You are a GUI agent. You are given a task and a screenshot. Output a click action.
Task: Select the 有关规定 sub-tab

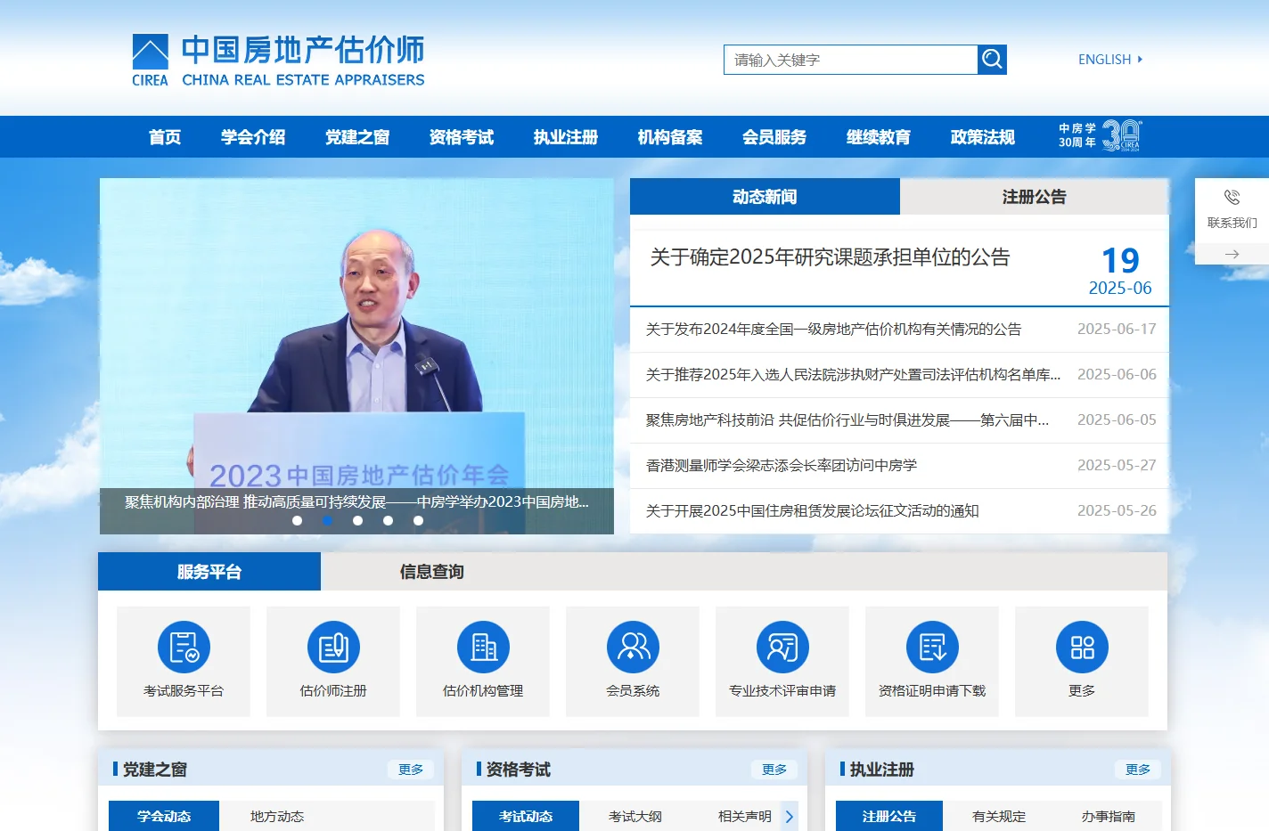point(999,816)
